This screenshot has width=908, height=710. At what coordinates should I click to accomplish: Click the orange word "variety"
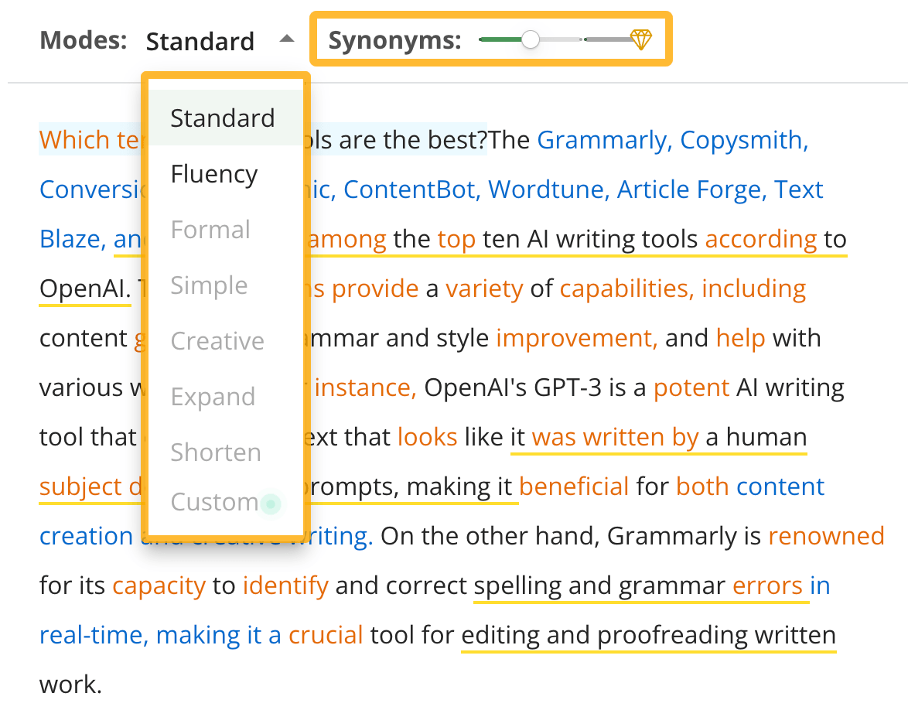point(484,288)
